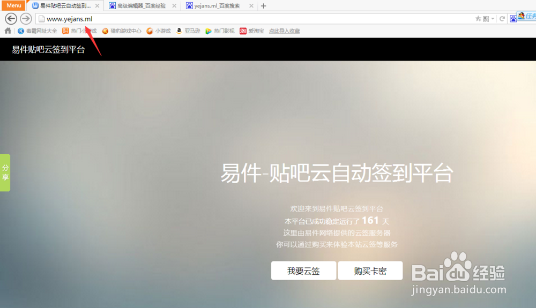Click the 易件贴吧云签到平台 site title
536x308 pixels.
[48, 49]
